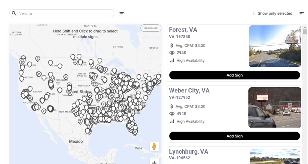The height and width of the screenshot is (164, 308).
Task: Click the map zoom in plus button
Action: [x=154, y=162]
